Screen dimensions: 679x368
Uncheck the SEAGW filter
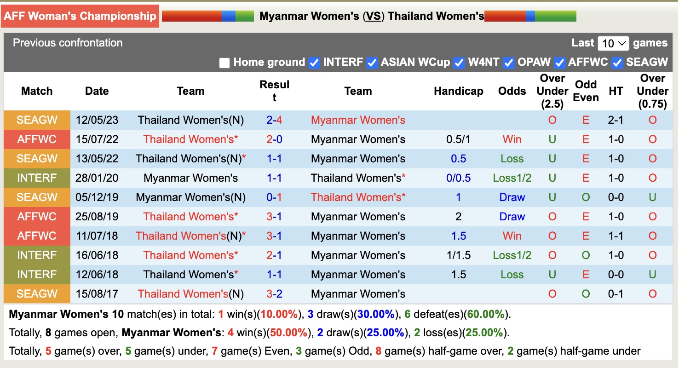[617, 63]
